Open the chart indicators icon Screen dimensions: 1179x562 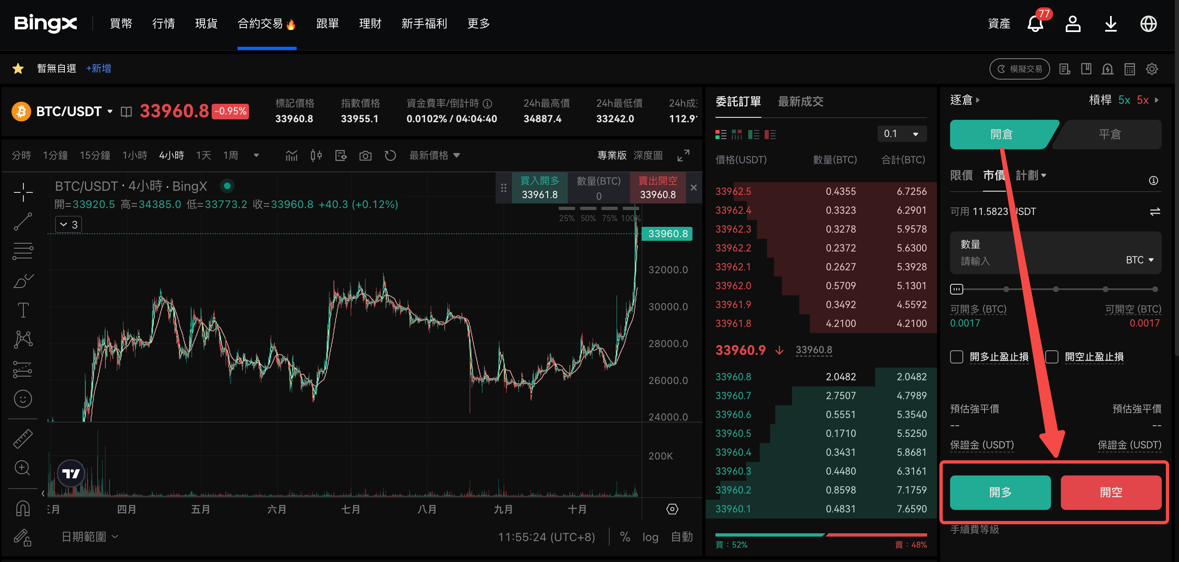click(x=292, y=155)
